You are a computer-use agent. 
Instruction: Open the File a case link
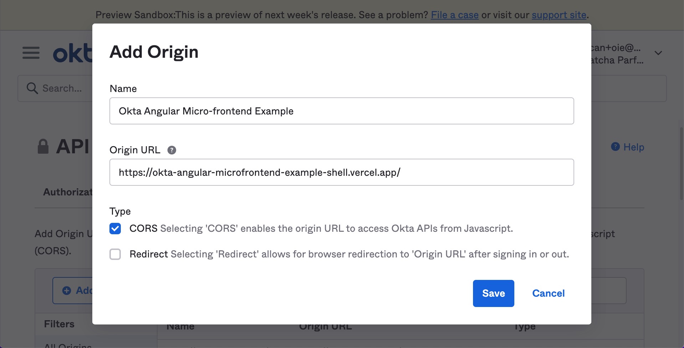click(x=454, y=15)
